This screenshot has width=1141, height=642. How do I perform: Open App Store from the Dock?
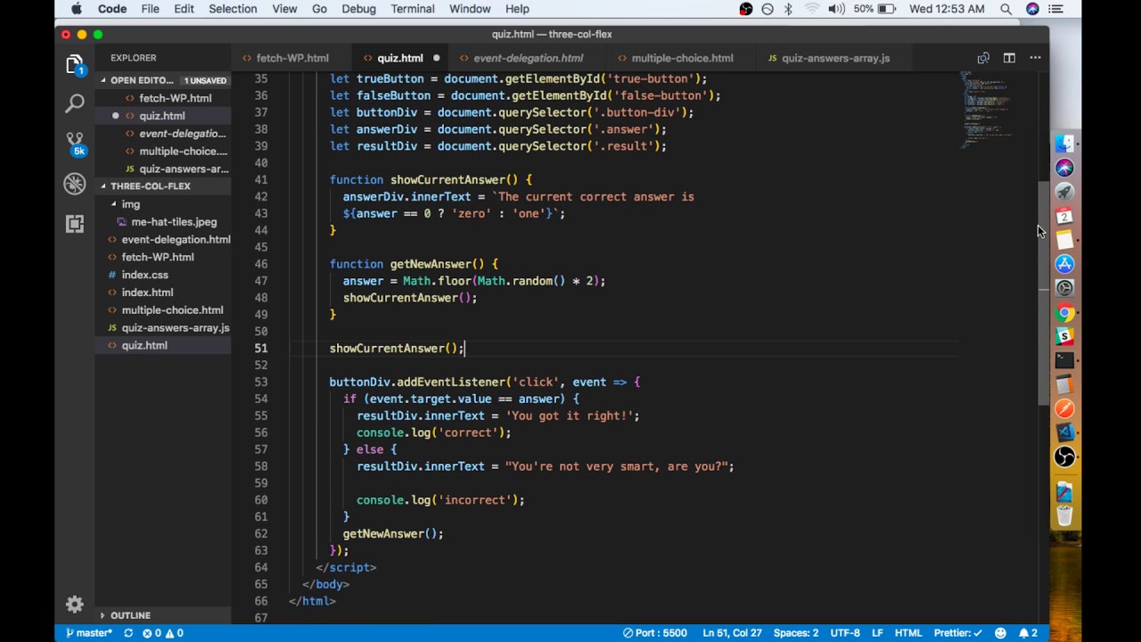1064,264
